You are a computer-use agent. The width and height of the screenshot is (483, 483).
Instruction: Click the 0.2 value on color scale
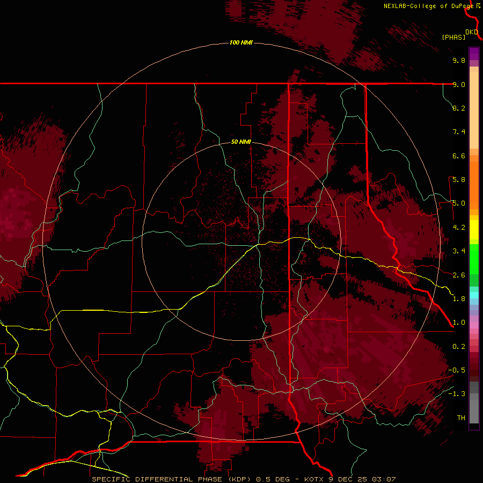click(x=459, y=347)
